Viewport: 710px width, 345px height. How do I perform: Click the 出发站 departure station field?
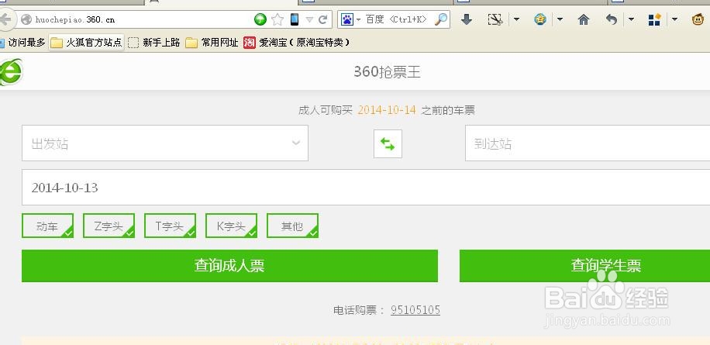click(165, 143)
